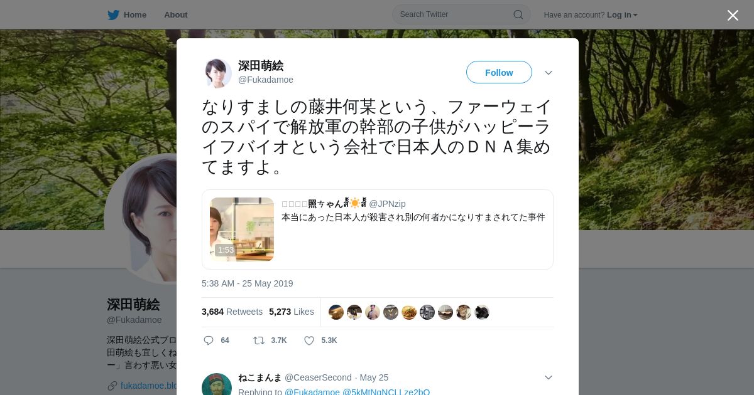Image resolution: width=754 pixels, height=395 pixels.
Task: Close the tweet overlay with X
Action: coord(733,15)
